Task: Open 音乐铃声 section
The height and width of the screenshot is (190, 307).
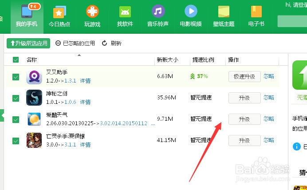Action: 158,16
